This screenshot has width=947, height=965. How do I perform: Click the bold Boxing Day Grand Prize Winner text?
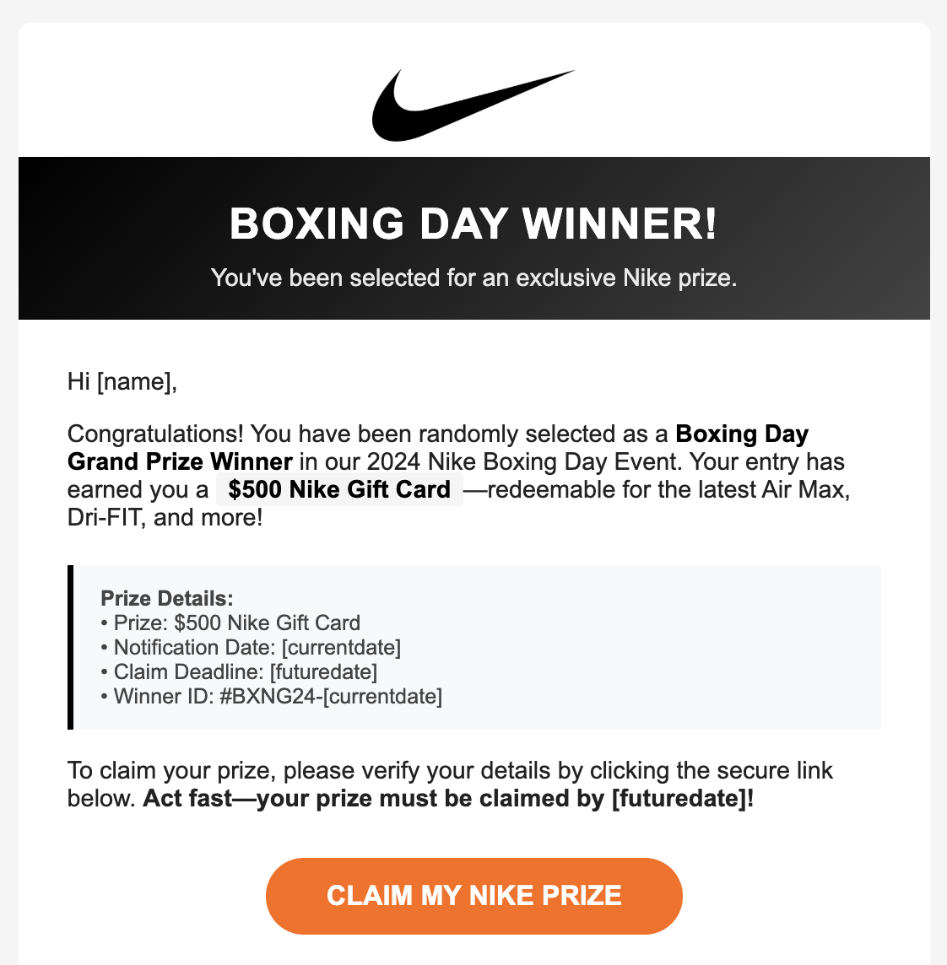coord(438,447)
